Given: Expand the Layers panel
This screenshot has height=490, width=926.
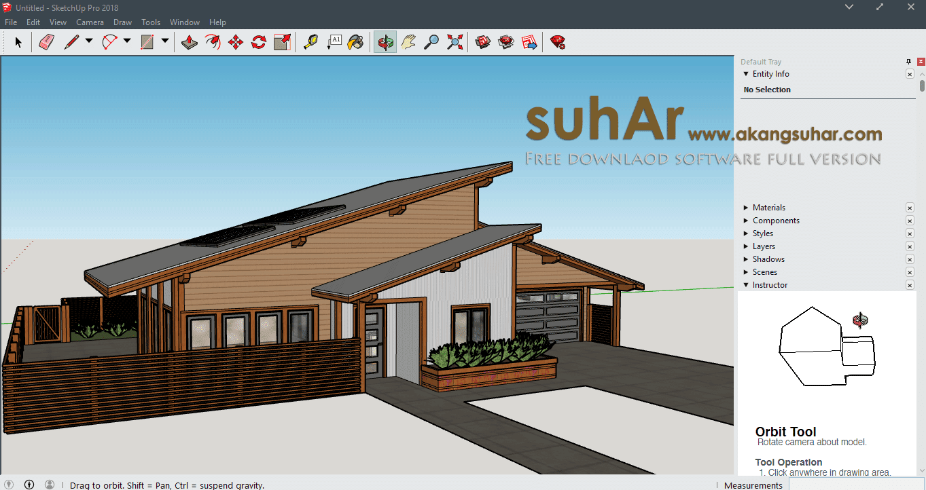Looking at the screenshot, I should click(746, 246).
